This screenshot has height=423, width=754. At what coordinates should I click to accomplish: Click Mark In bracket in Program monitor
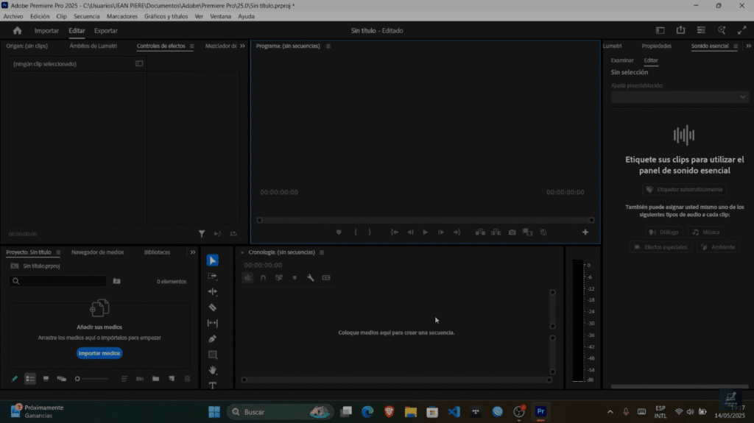[356, 232]
